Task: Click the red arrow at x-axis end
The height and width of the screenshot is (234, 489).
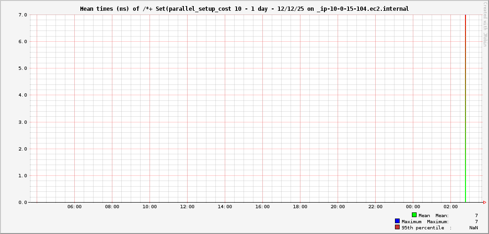Action: (x=484, y=203)
